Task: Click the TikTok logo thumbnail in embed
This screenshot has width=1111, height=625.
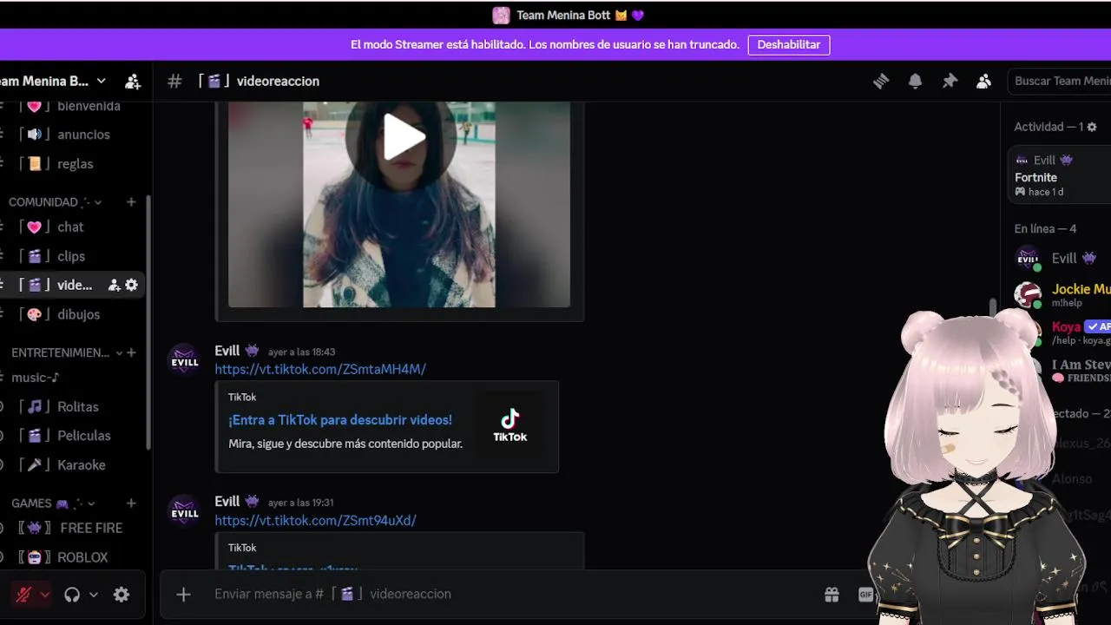Action: click(509, 426)
